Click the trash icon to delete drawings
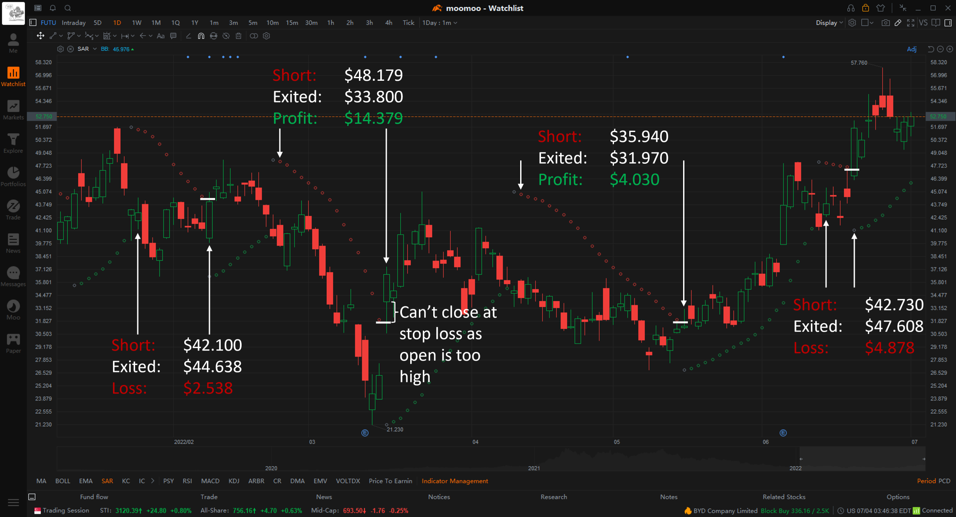The image size is (956, 517). pos(239,36)
